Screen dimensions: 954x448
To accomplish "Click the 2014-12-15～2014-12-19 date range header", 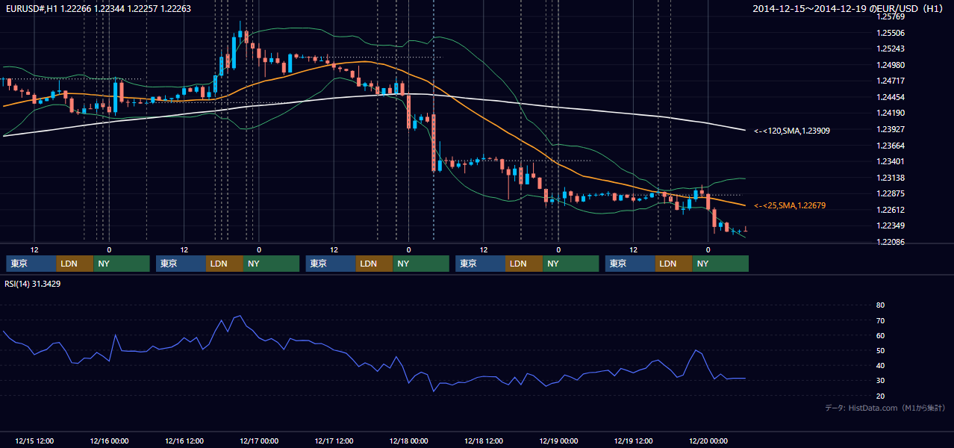I will [x=848, y=8].
